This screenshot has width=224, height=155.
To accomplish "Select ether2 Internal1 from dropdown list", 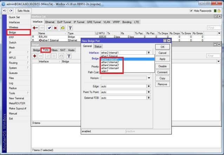I will pyautogui.click(x=127, y=59).
